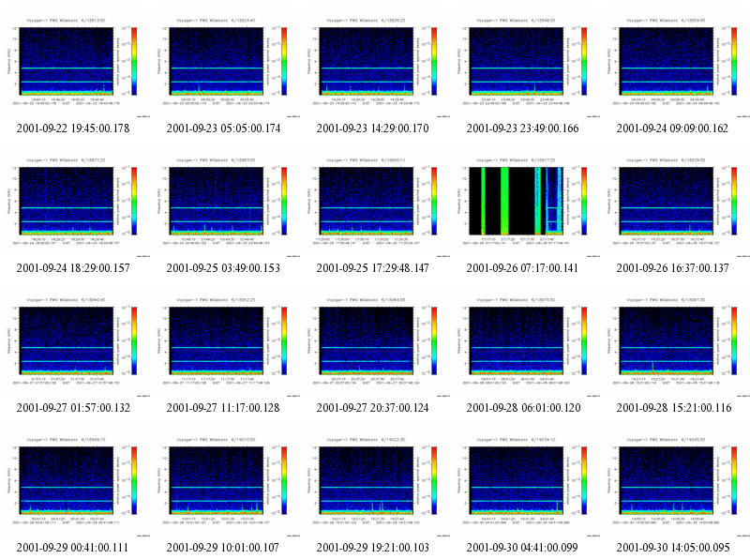Click the caption text 2001-09-30 04:41:00.099
Screen dimensions: 750x559
coord(522,548)
